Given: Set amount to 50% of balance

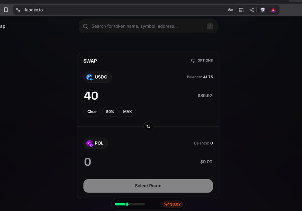Looking at the screenshot, I should [110, 112].
